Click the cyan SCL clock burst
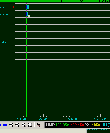The height and width of the screenshot is (133, 110). pyautogui.click(x=28, y=7)
